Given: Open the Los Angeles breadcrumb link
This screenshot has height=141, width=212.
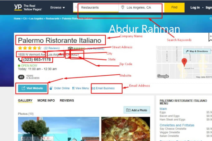Looking at the screenshot, I should (36, 19).
